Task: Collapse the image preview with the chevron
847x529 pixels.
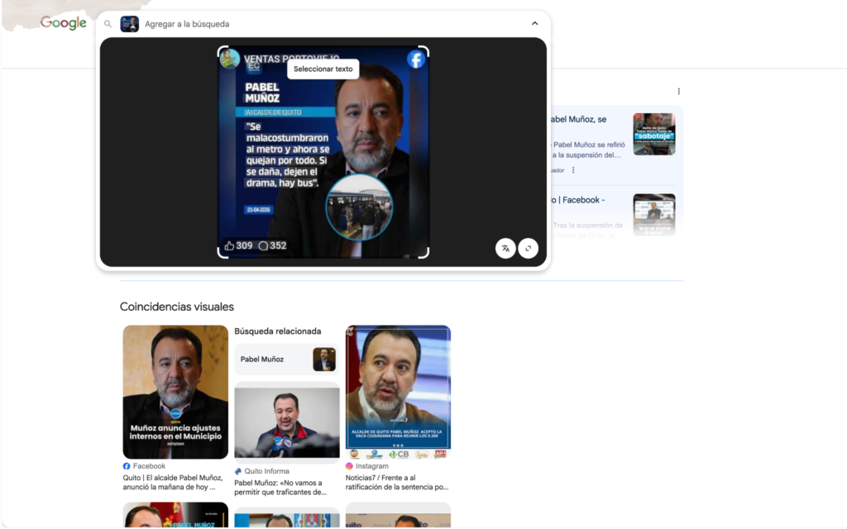Action: pos(534,24)
